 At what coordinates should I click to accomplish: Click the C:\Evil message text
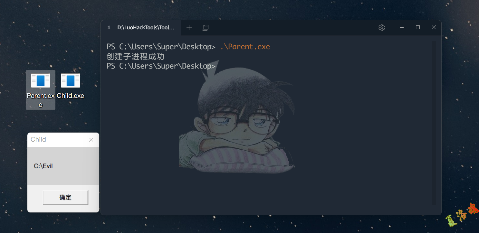click(x=43, y=166)
